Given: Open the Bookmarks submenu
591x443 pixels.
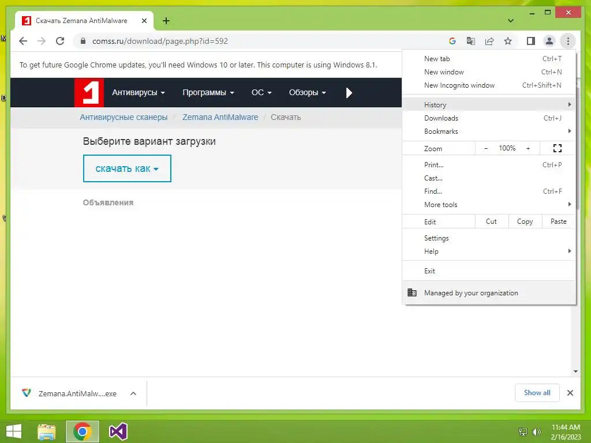Looking at the screenshot, I should tap(489, 131).
